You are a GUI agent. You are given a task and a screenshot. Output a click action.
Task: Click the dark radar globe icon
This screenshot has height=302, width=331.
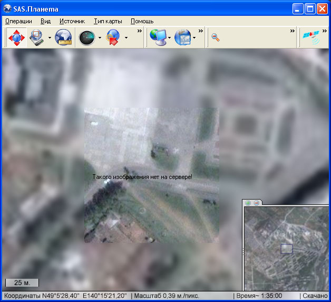click(87, 37)
